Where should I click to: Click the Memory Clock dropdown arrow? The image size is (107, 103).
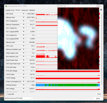click(24, 17)
